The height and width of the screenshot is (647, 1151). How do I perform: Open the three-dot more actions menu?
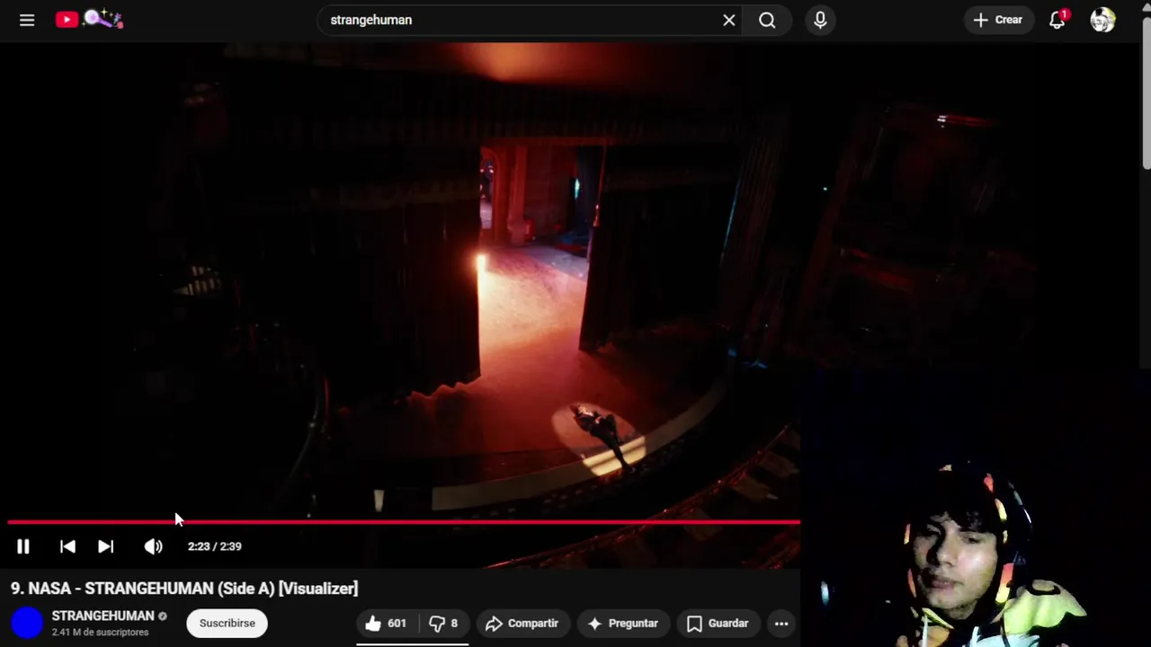(x=781, y=623)
